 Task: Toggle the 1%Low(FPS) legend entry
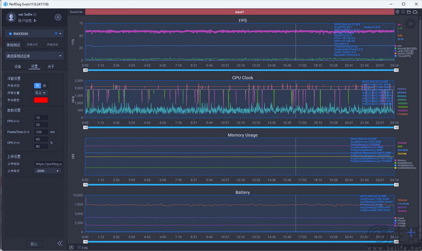coord(403,56)
